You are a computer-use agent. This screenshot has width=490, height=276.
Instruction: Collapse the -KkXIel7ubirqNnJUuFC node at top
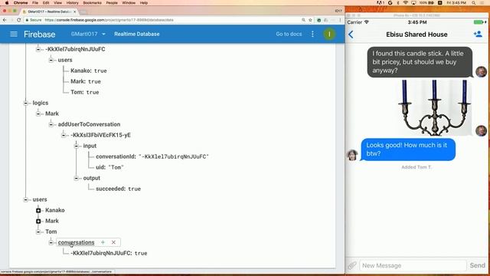coord(38,49)
